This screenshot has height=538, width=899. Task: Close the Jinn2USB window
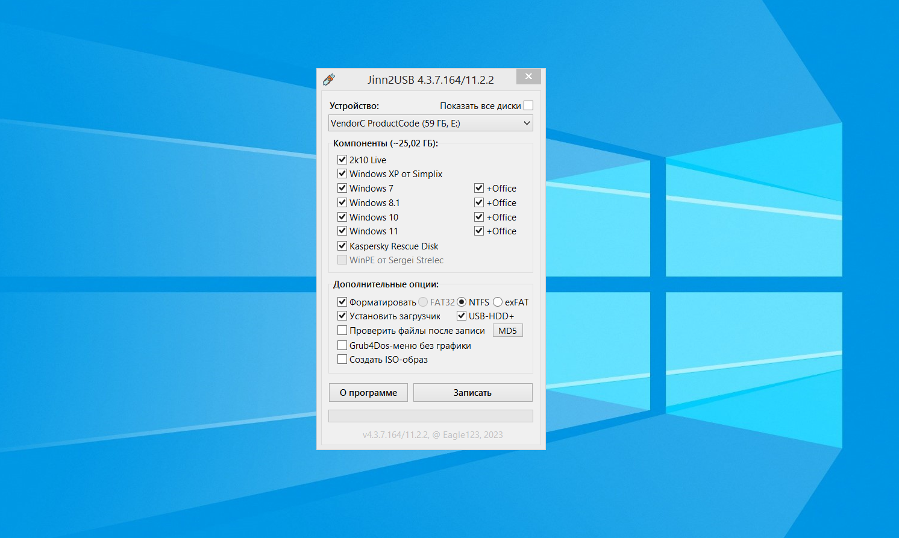click(528, 77)
